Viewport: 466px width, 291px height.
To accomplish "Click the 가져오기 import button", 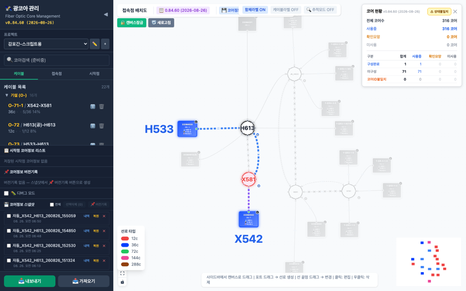I will [x=84, y=281].
